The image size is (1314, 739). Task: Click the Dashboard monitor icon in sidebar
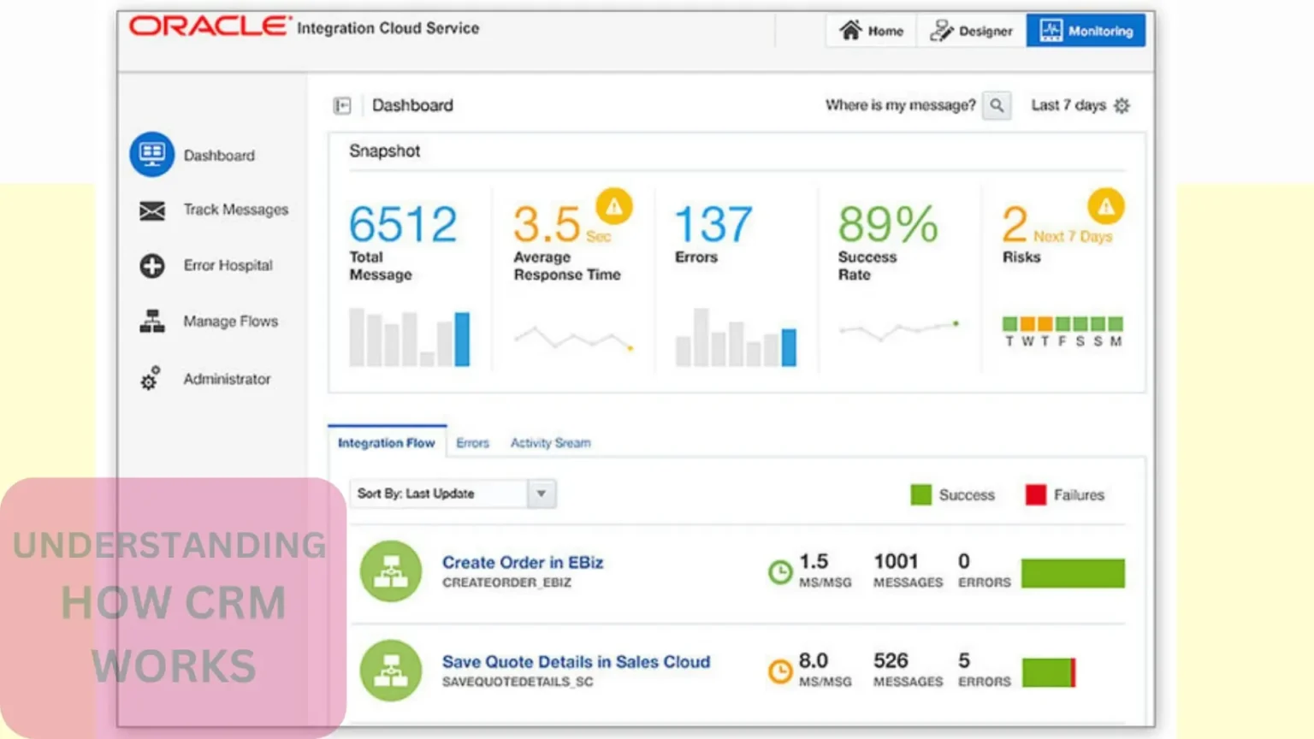coord(152,154)
